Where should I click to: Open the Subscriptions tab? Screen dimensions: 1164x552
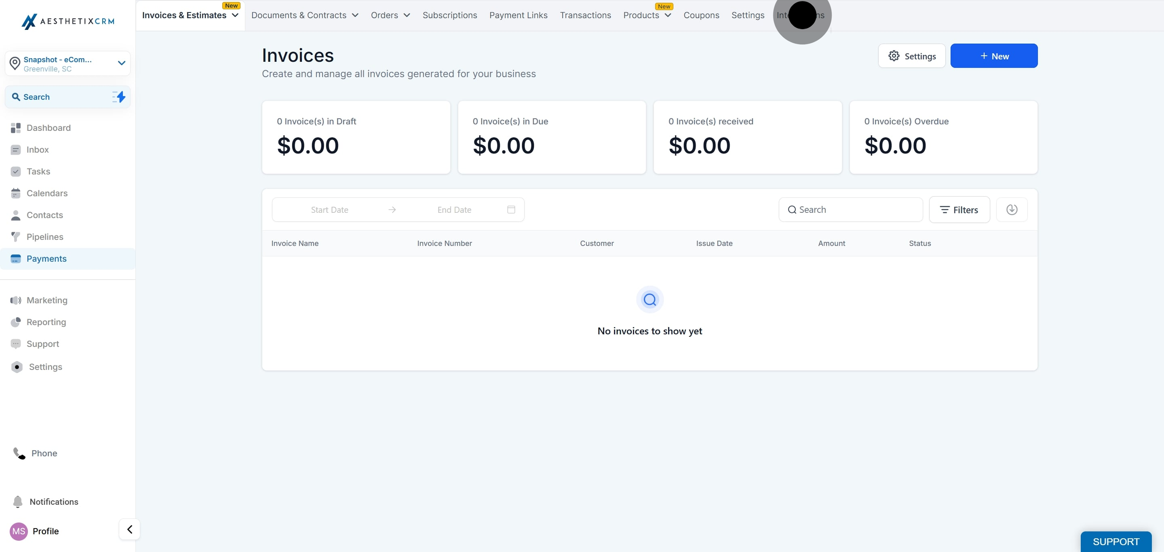[449, 15]
